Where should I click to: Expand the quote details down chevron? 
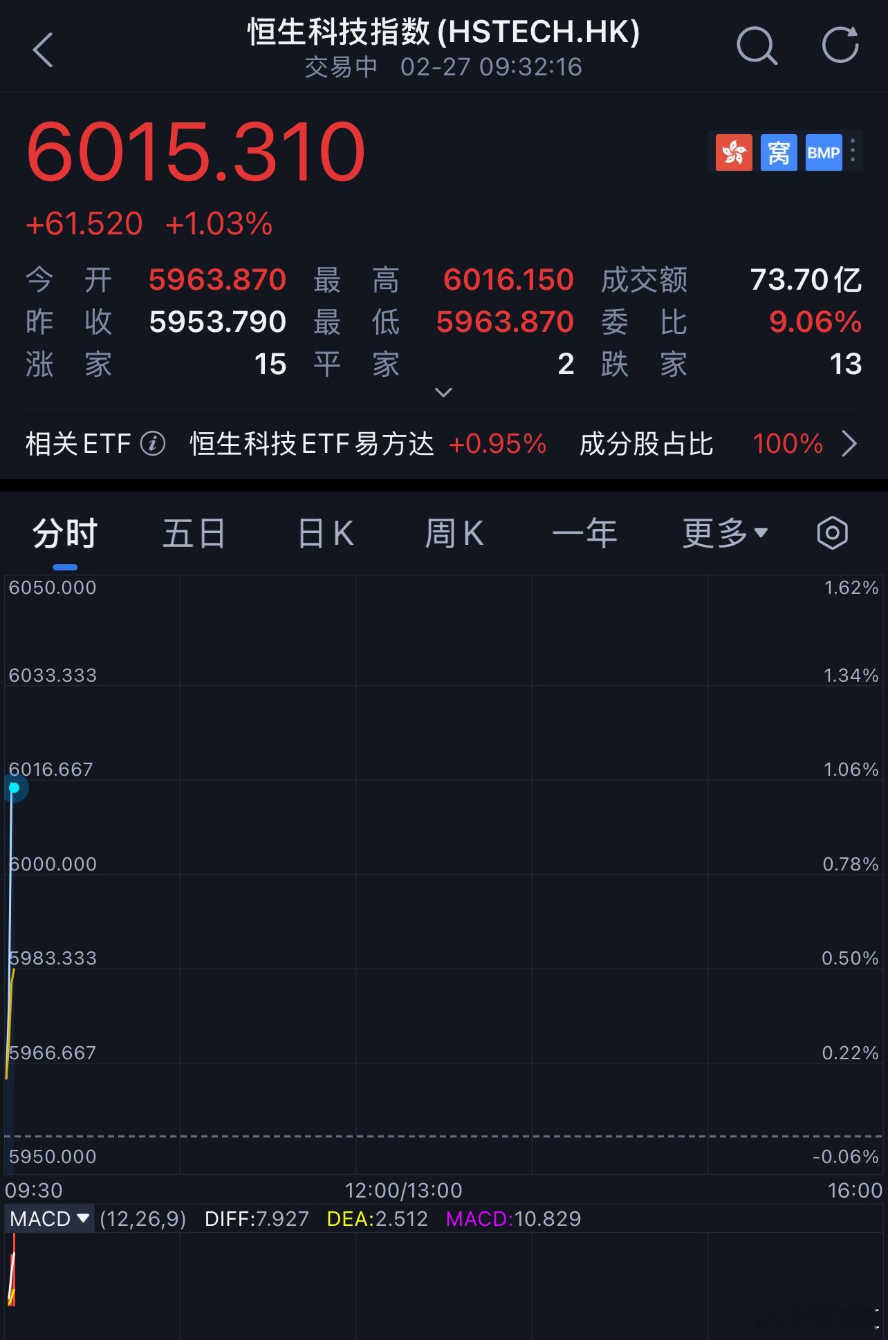coord(443,392)
